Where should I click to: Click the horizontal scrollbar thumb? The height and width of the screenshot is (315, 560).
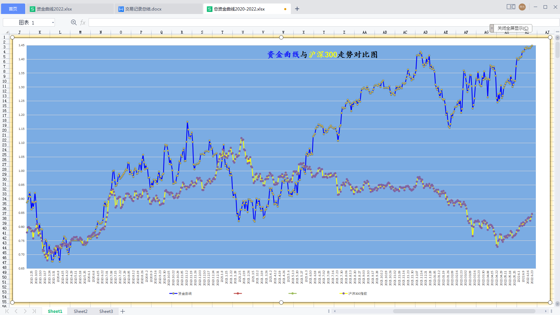(x=464, y=311)
